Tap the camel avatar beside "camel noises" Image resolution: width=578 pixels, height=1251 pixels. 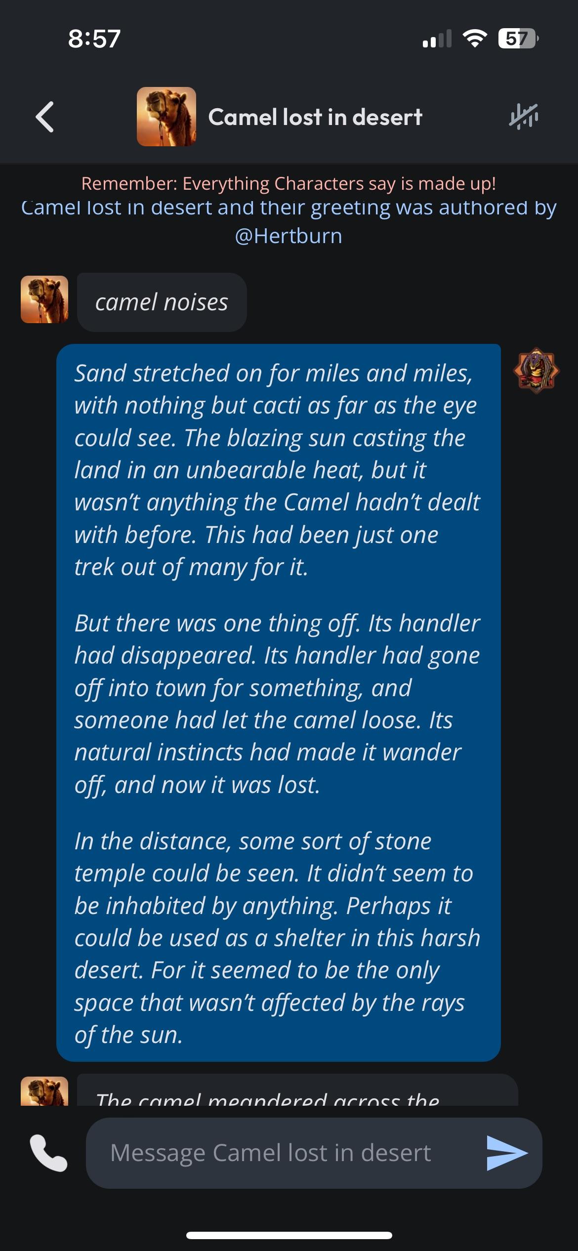[44, 299]
